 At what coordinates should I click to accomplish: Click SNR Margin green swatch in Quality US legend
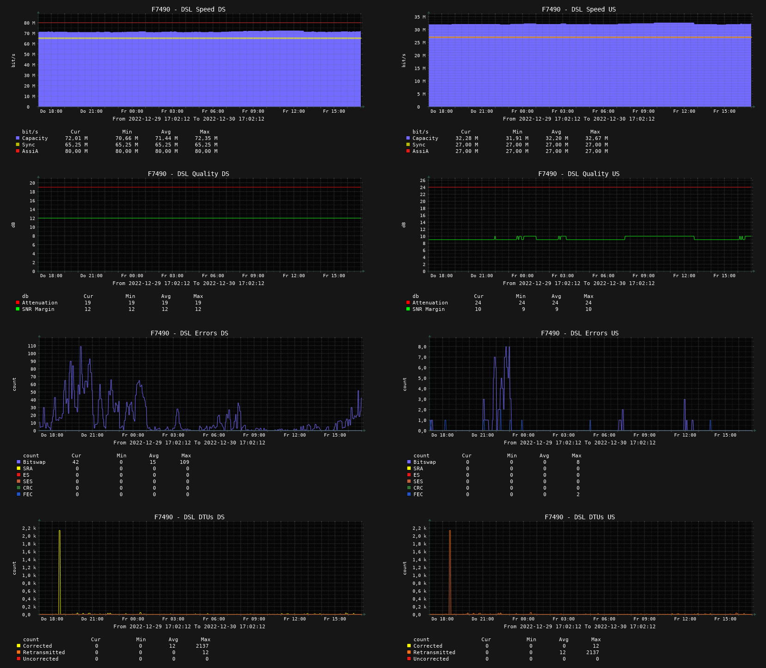(408, 309)
